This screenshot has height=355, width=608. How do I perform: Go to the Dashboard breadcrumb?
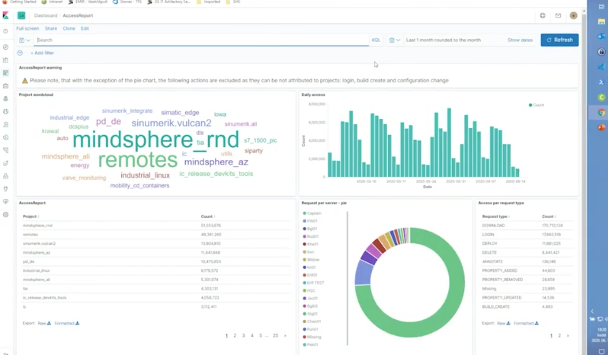[46, 16]
